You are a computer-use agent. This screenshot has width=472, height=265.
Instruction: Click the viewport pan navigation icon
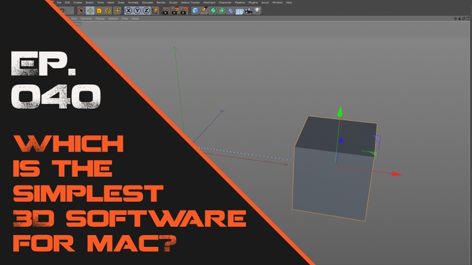(x=455, y=19)
